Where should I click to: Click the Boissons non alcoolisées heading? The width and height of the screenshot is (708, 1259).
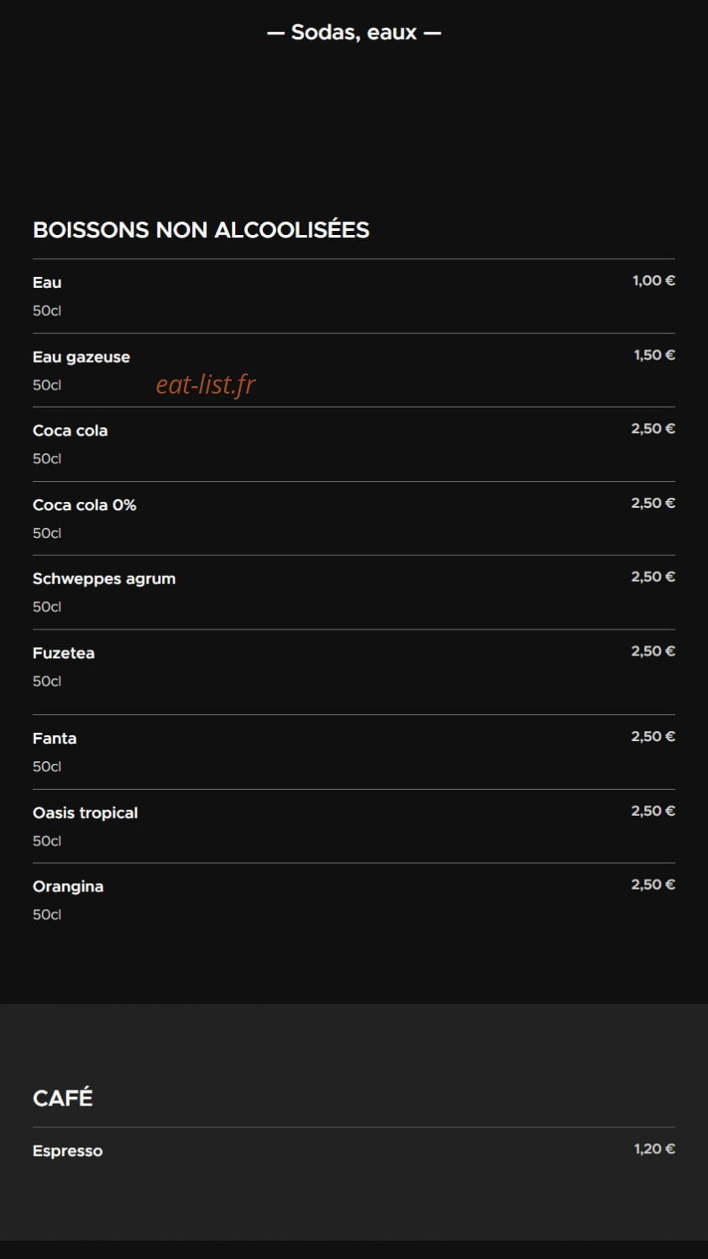(x=201, y=230)
